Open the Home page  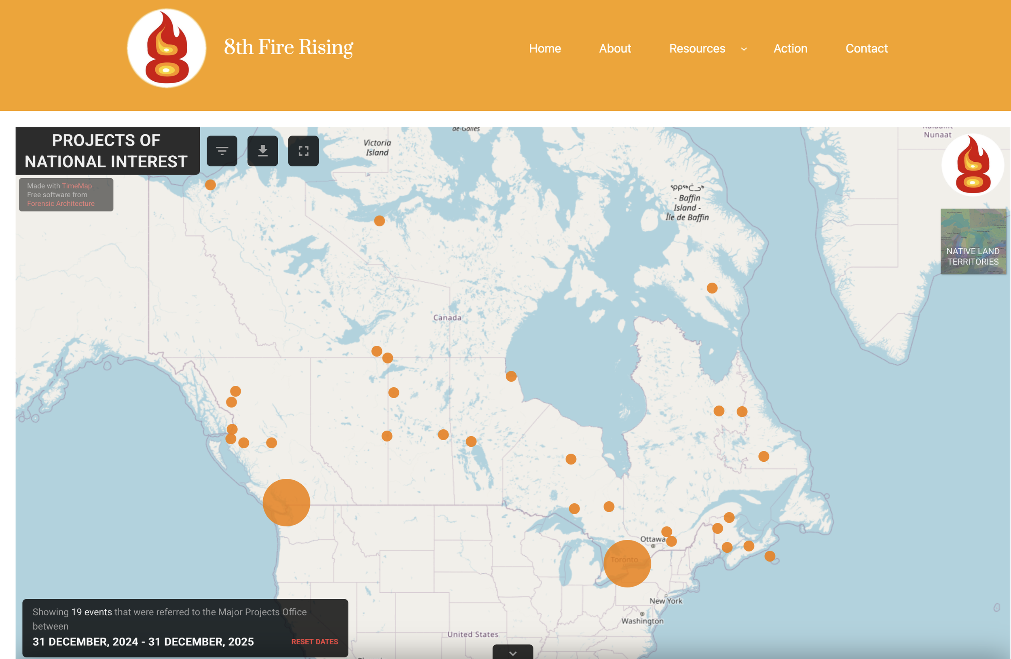pyautogui.click(x=545, y=49)
